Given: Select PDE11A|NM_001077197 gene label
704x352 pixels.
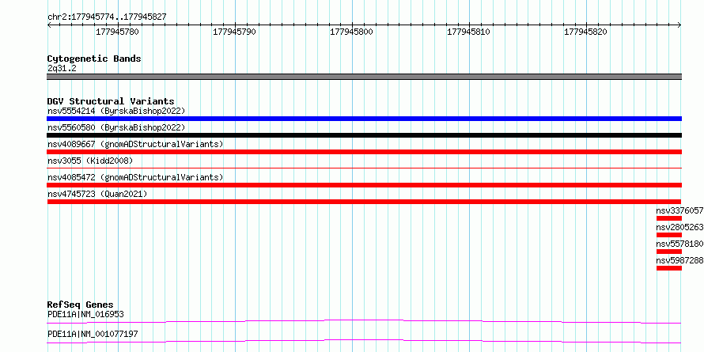Looking at the screenshot, I should (93, 334).
